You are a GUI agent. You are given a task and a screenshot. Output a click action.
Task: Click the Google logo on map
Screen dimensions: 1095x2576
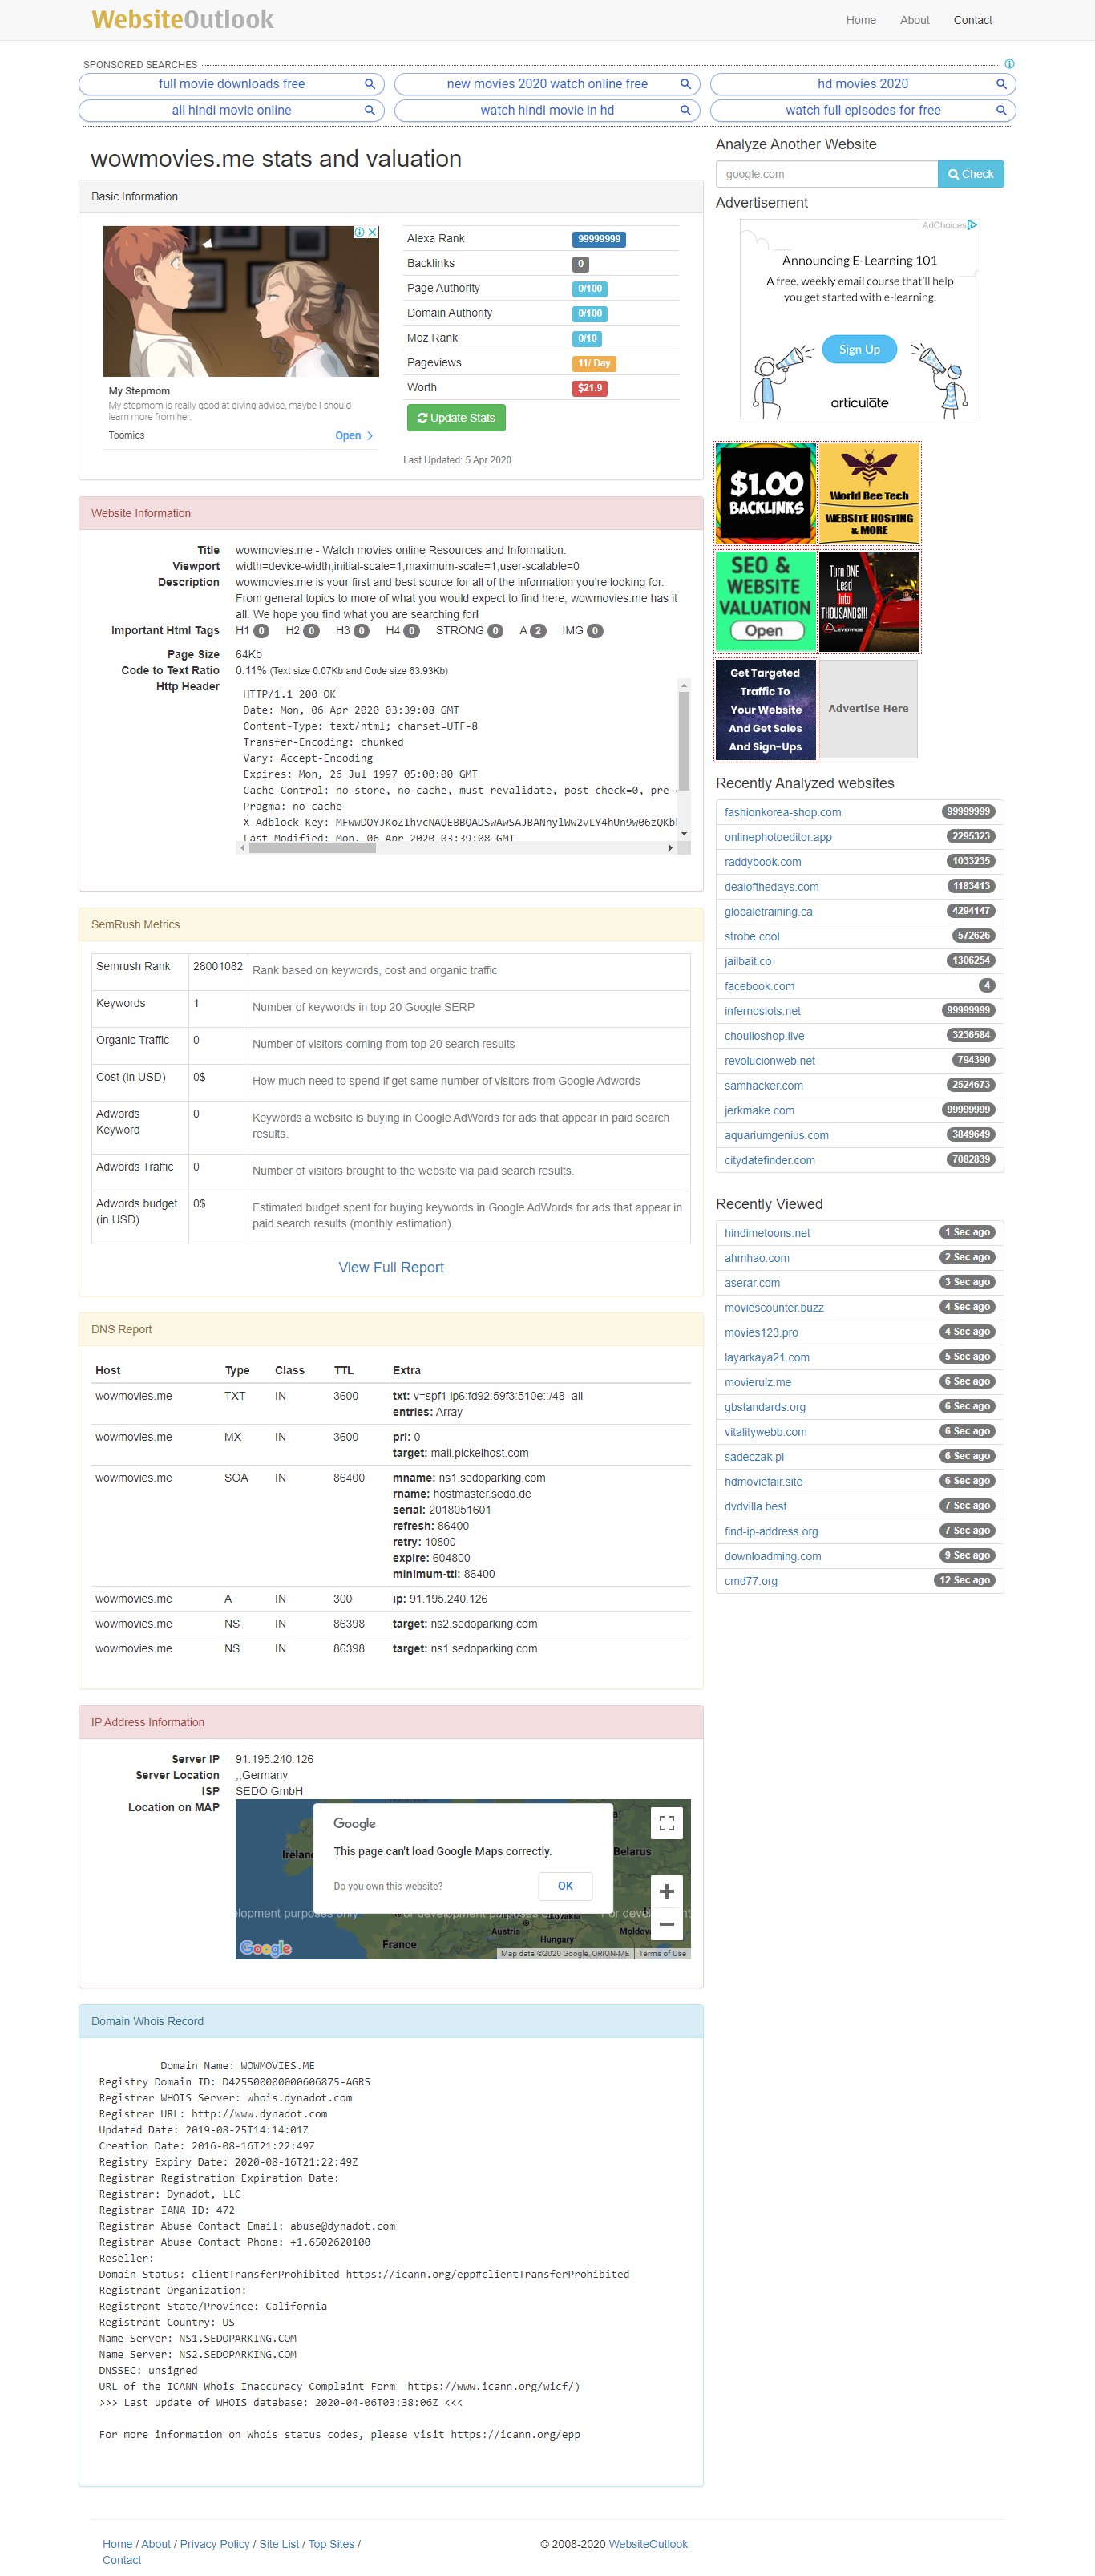point(265,1948)
